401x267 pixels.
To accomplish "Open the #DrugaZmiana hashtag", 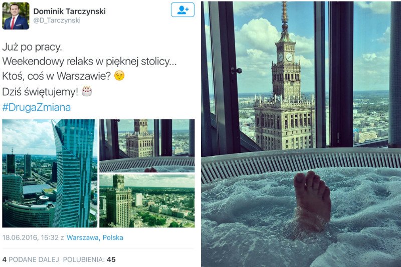I will click(x=36, y=107).
